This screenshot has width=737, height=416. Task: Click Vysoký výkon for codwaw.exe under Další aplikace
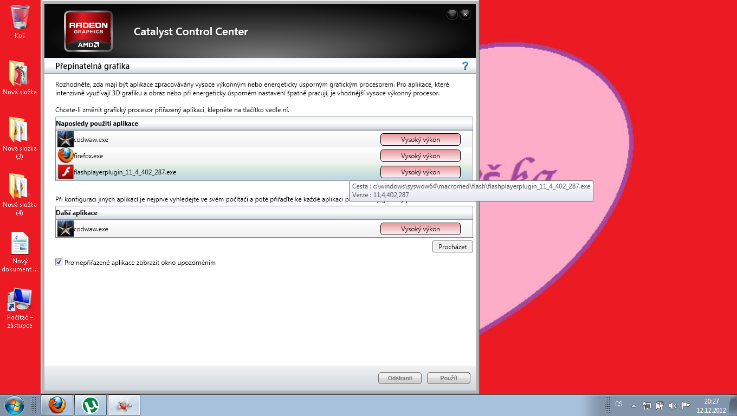421,229
